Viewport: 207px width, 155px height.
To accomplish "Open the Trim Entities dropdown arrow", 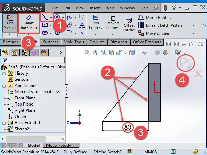I will (x=95, y=34).
